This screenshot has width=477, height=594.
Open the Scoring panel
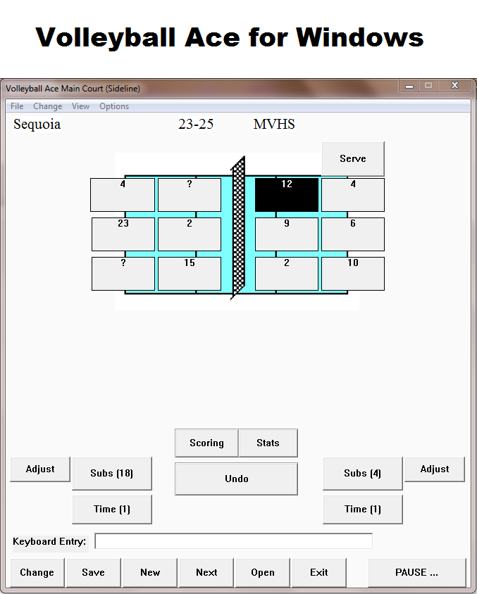point(206,443)
